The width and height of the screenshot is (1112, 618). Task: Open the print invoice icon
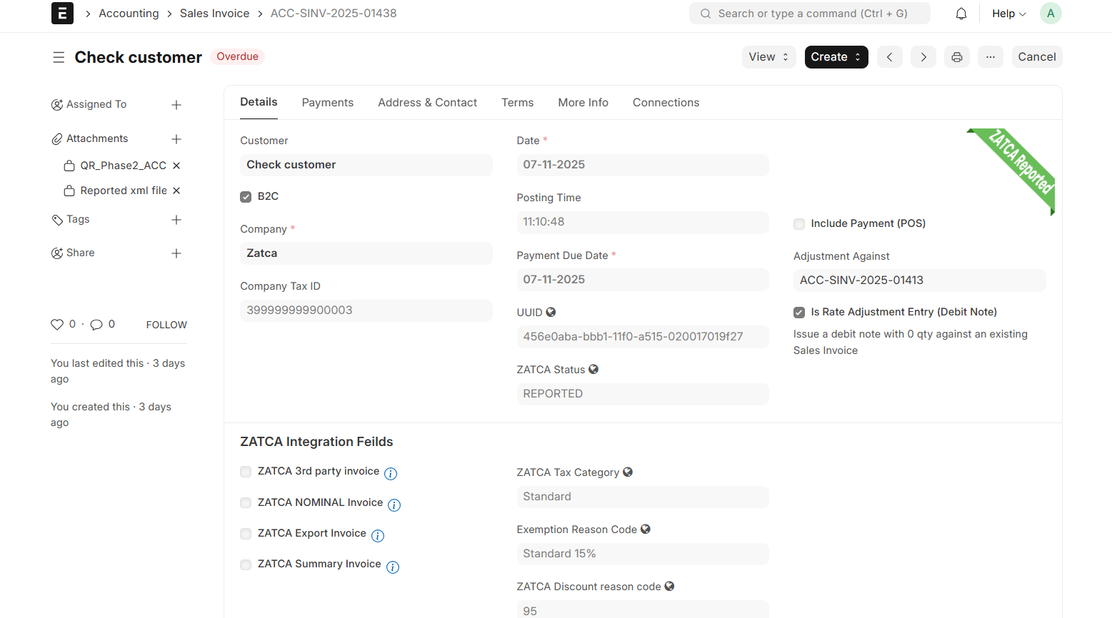click(956, 57)
